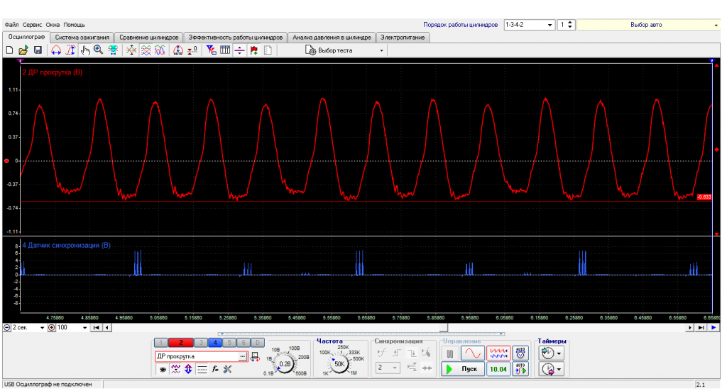
Task: Select the vertical measurement cursor tool
Action: tap(70, 50)
